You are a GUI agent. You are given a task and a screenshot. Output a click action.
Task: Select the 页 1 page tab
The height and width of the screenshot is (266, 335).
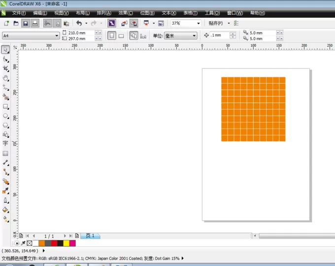(x=90, y=236)
